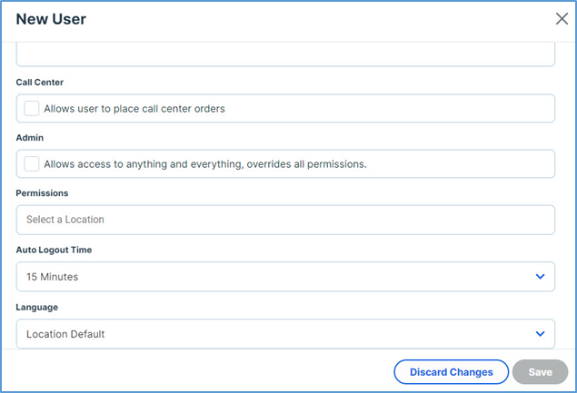The image size is (577, 393).
Task: Click the New User dialog title
Action: [51, 19]
